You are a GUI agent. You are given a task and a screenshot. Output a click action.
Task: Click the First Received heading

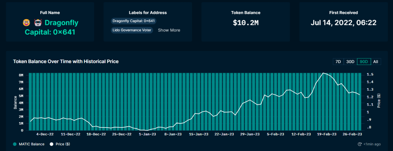coord(343,13)
